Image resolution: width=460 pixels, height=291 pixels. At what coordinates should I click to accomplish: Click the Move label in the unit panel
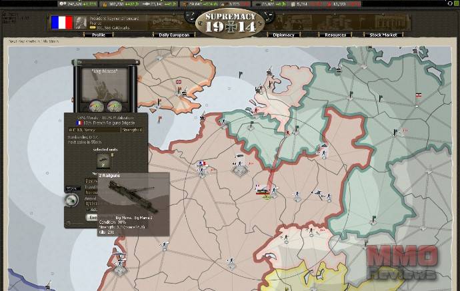click(72, 188)
